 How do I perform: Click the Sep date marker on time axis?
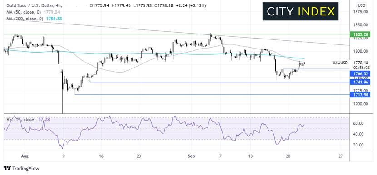click(x=192, y=156)
